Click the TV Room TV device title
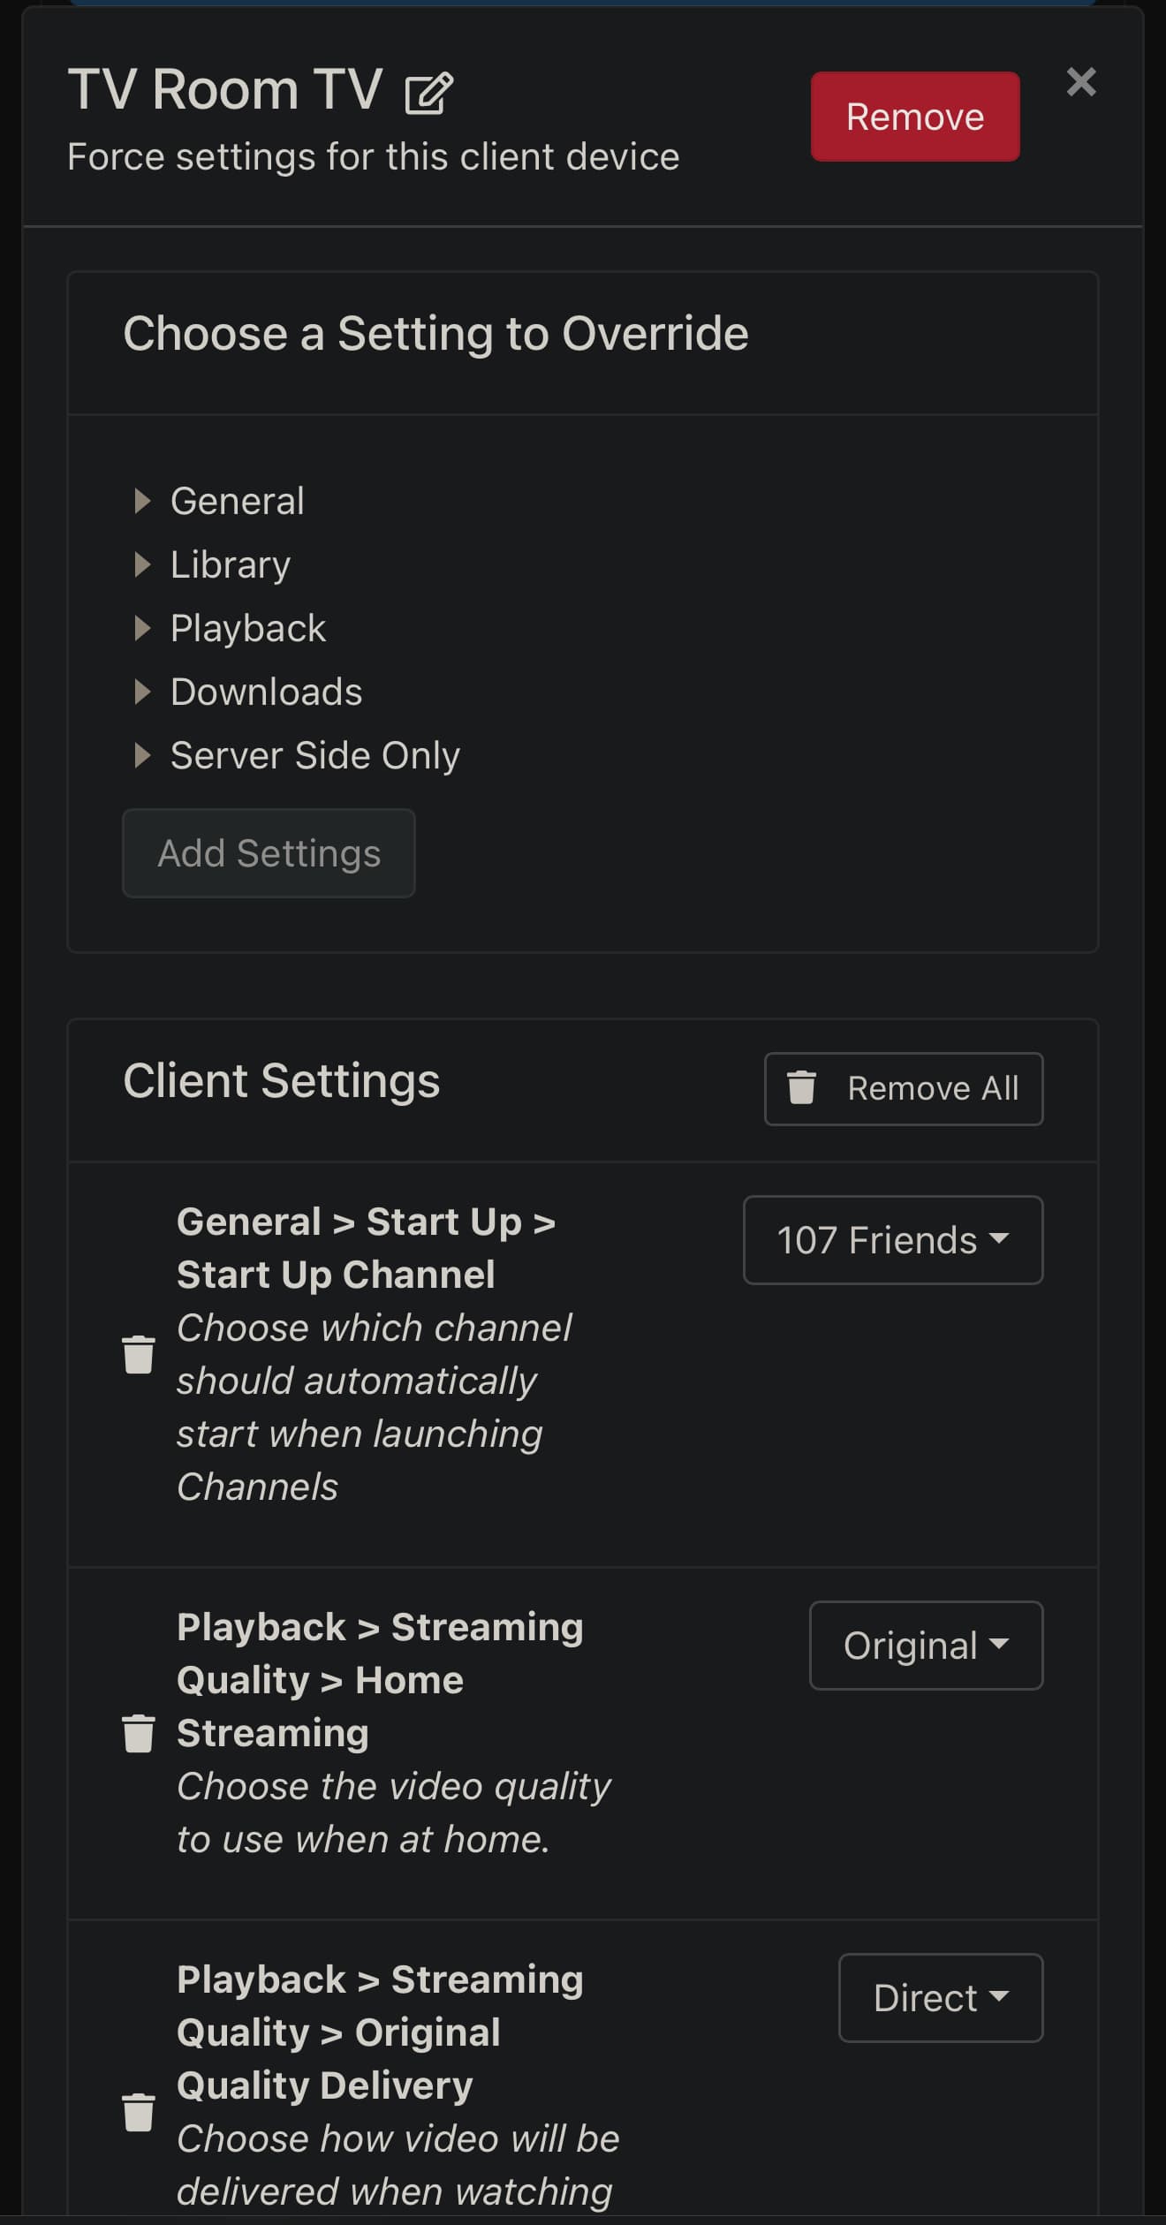1166x2225 pixels. (225, 90)
